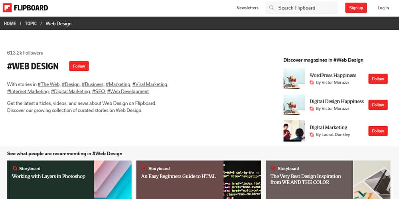The image size is (399, 199).
Task: Click Discover magazines in #Web Design heading
Action: (x=324, y=60)
